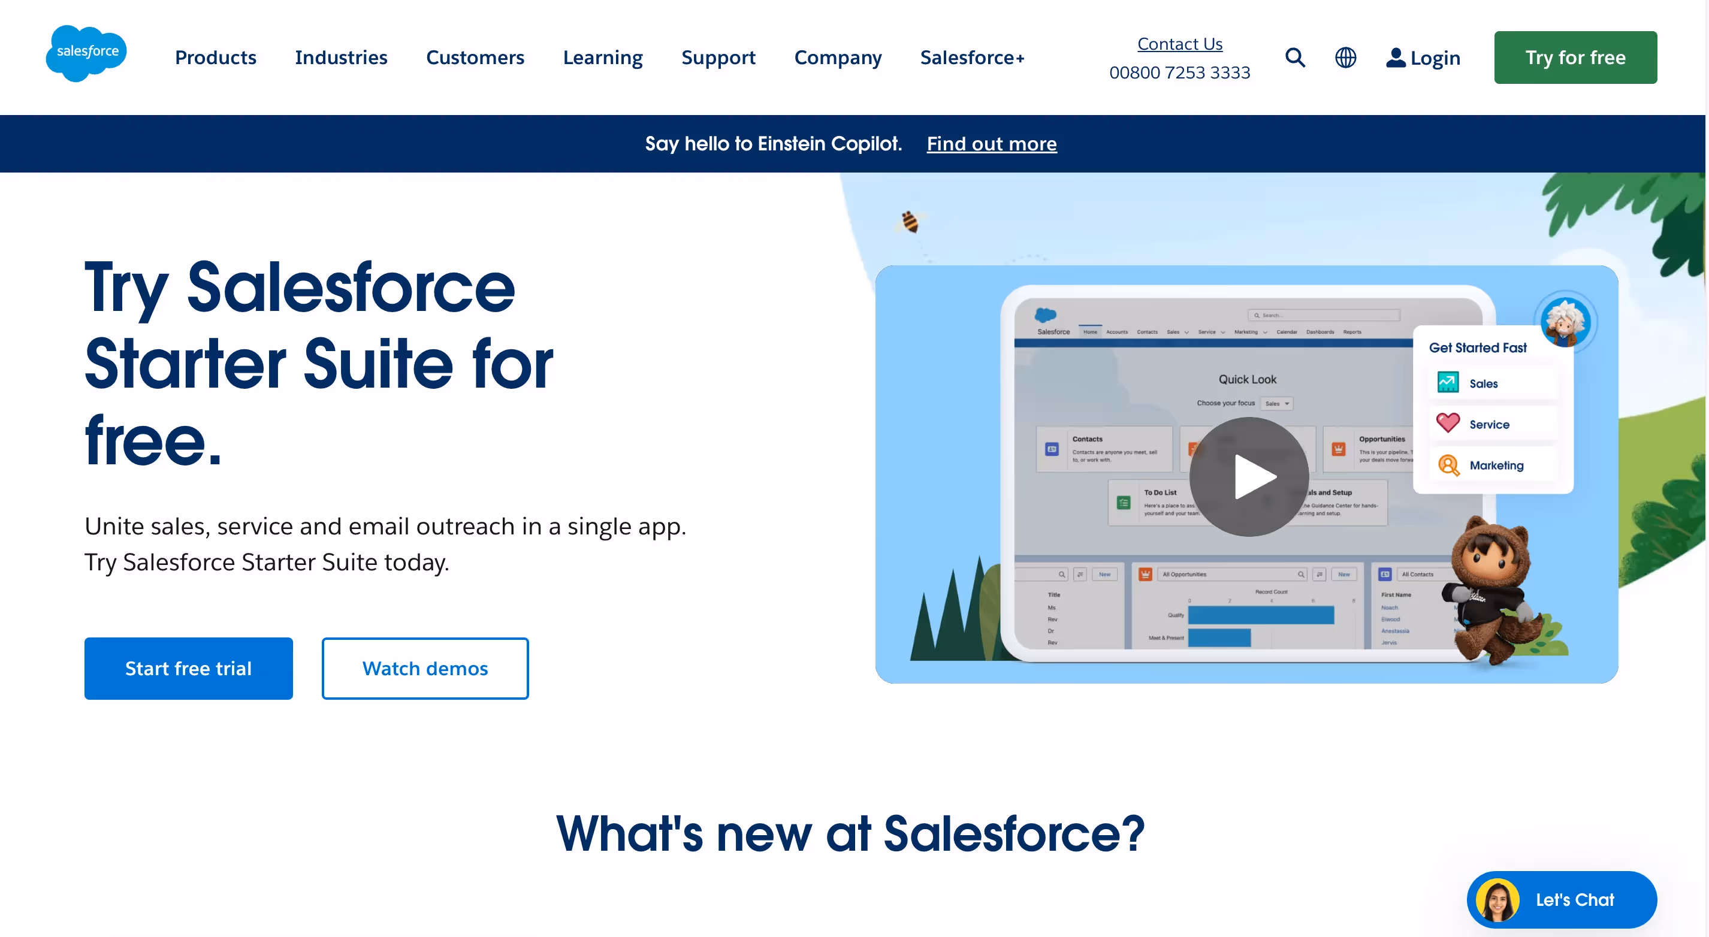Click the Astro mascot character
1709x937 pixels.
point(1493,590)
